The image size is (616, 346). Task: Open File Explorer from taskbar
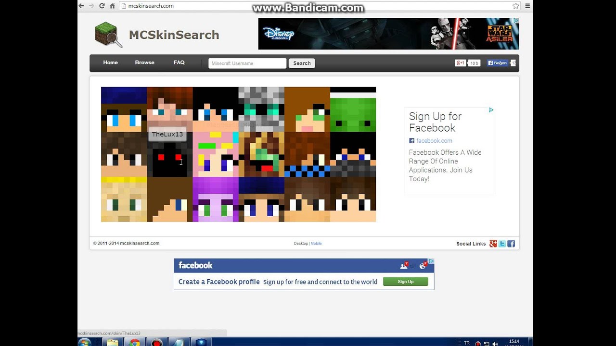(x=112, y=343)
